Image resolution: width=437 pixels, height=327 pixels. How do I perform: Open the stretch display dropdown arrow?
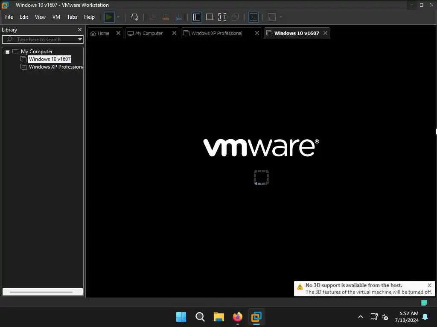coord(281,17)
